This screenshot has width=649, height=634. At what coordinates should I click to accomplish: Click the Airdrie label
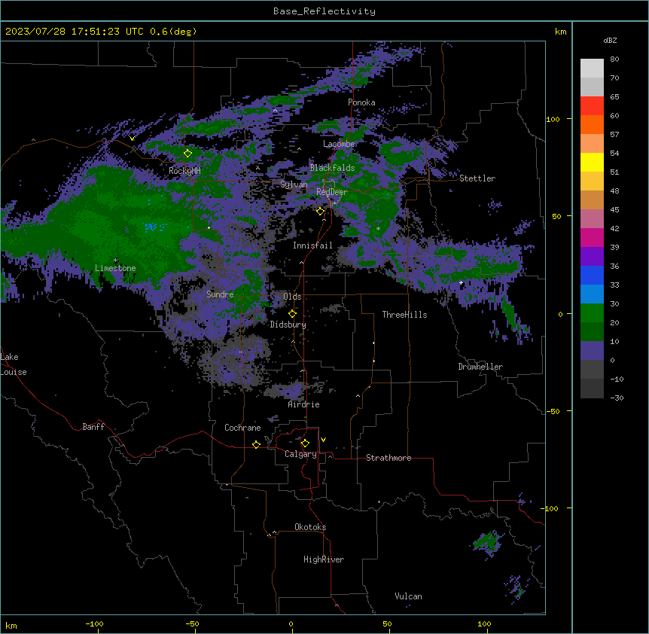[303, 404]
